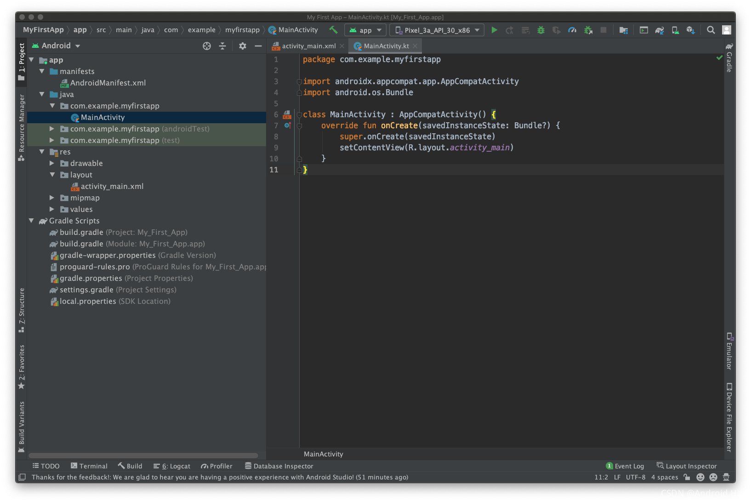Click the Search Everywhere magnifier icon
Image resolution: width=751 pixels, height=502 pixels.
(x=711, y=30)
